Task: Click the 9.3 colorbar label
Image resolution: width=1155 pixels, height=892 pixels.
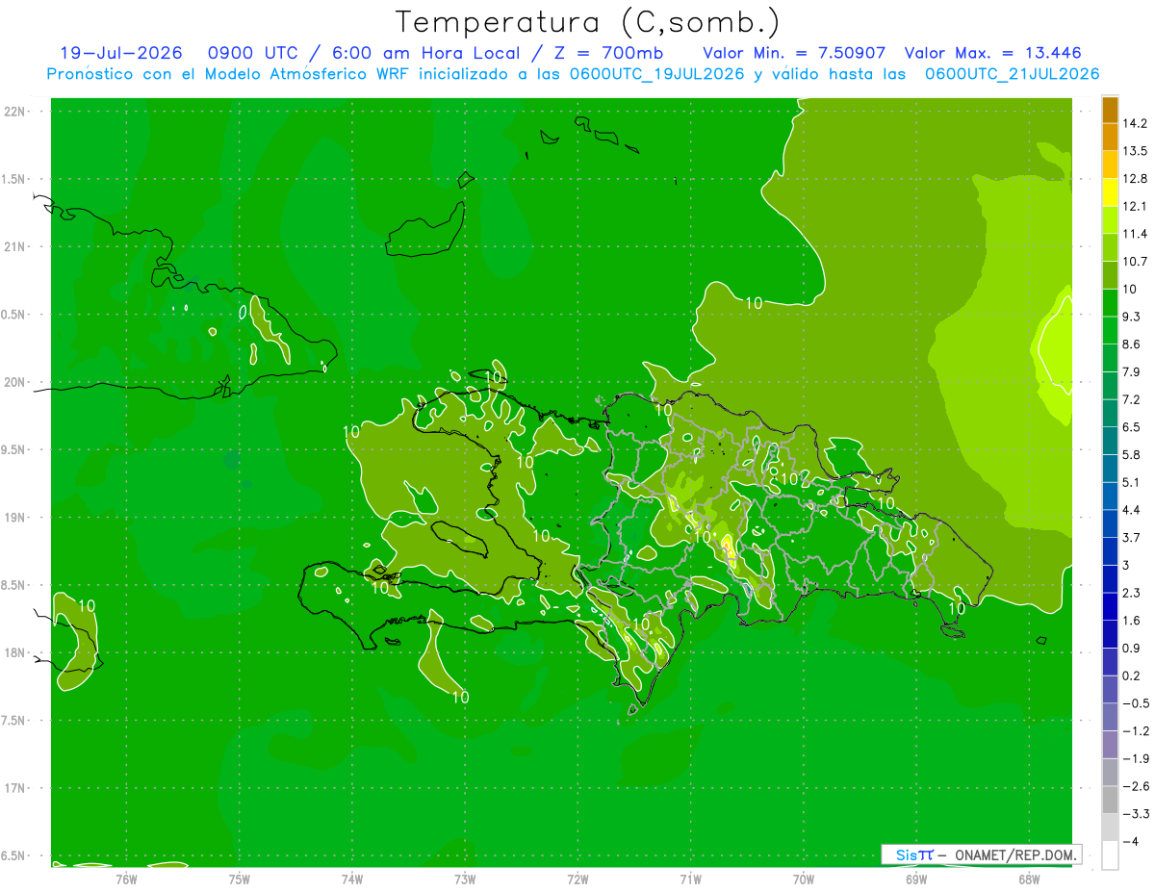Action: click(1132, 317)
